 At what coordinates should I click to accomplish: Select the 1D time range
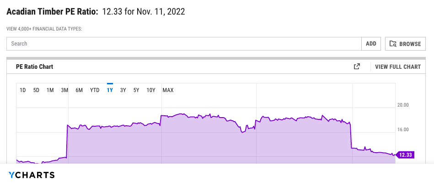(x=22, y=90)
